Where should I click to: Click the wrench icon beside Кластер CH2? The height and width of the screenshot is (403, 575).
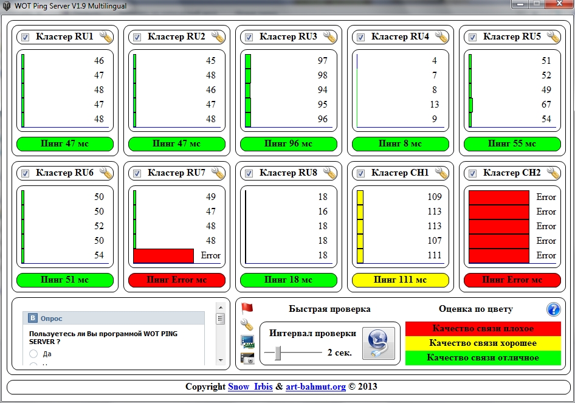click(x=553, y=173)
